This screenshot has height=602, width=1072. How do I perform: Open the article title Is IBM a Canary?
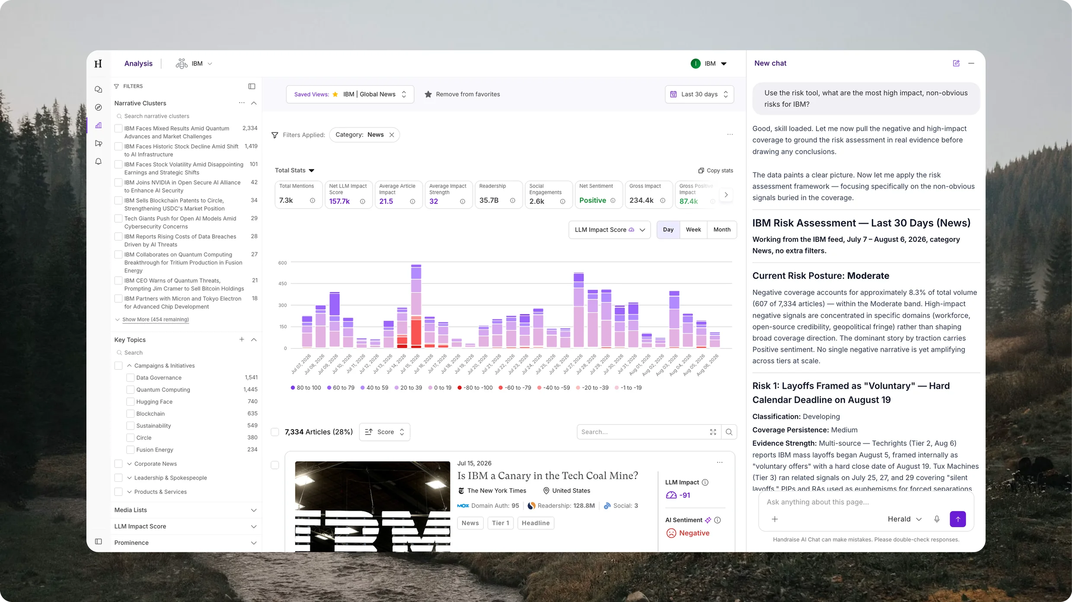pos(548,476)
